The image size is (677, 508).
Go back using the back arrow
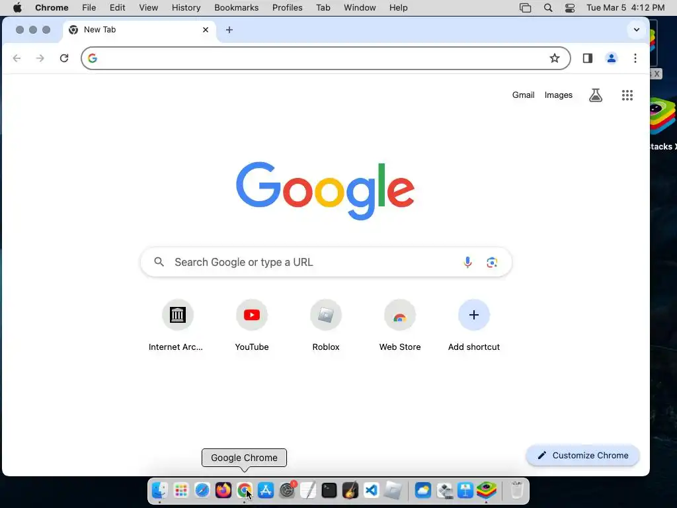click(x=17, y=58)
